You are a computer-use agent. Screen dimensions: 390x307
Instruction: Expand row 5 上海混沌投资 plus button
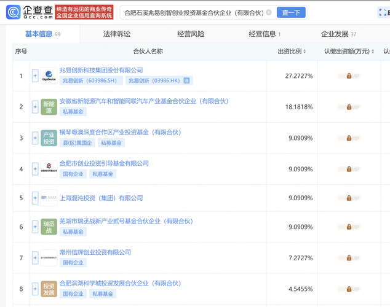(35, 198)
